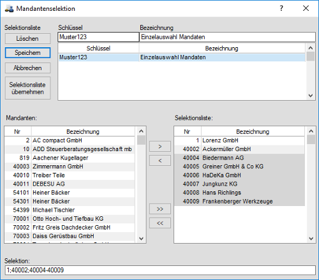Click number 40010 cell in Mandanten
The image size is (319, 280).
(18, 175)
